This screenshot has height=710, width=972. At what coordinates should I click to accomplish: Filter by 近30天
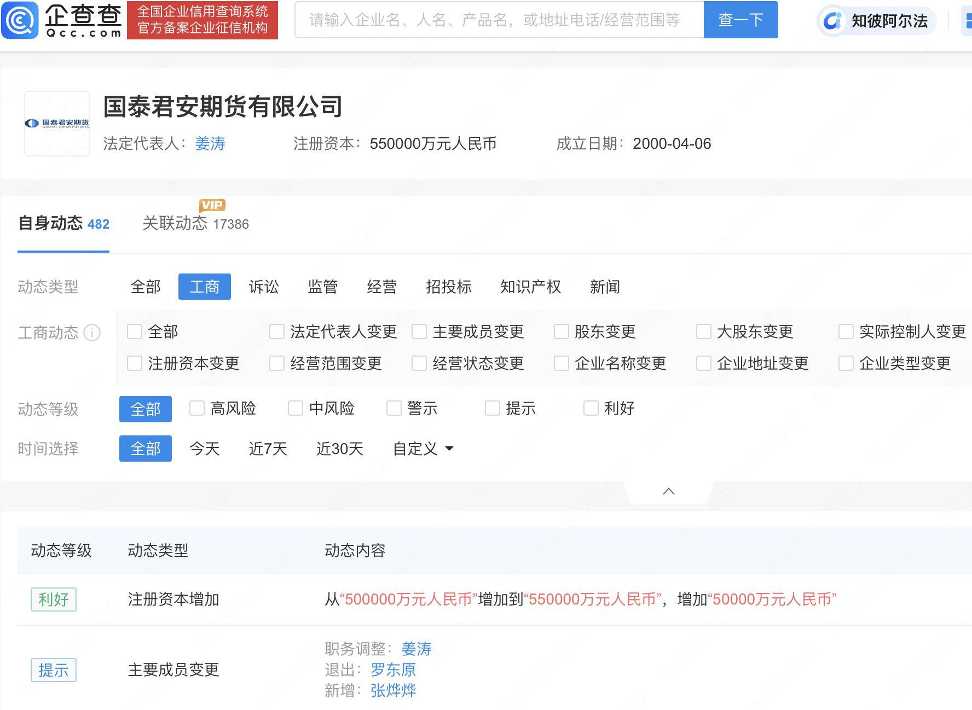(x=339, y=449)
